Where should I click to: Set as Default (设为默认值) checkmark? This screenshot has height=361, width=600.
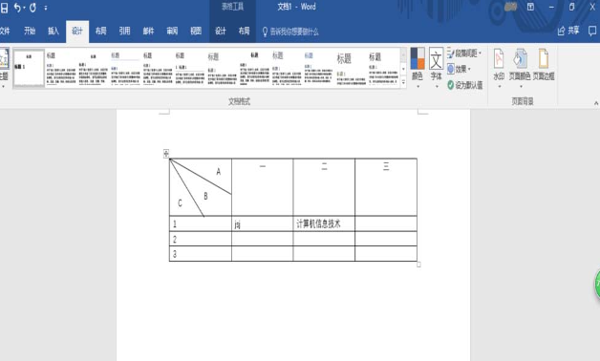click(x=465, y=85)
